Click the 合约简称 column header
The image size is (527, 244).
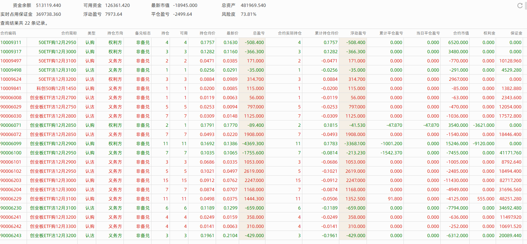(x=69, y=33)
